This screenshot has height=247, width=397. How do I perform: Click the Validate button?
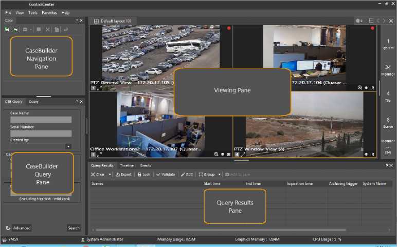pyautogui.click(x=165, y=175)
